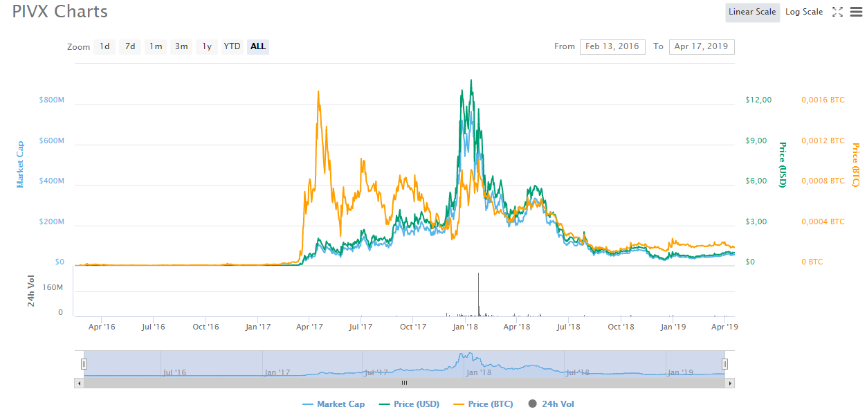Screen dimensions: 867x416
Task: Click the navigator scrollbar right arrow
Action: pyautogui.click(x=730, y=383)
